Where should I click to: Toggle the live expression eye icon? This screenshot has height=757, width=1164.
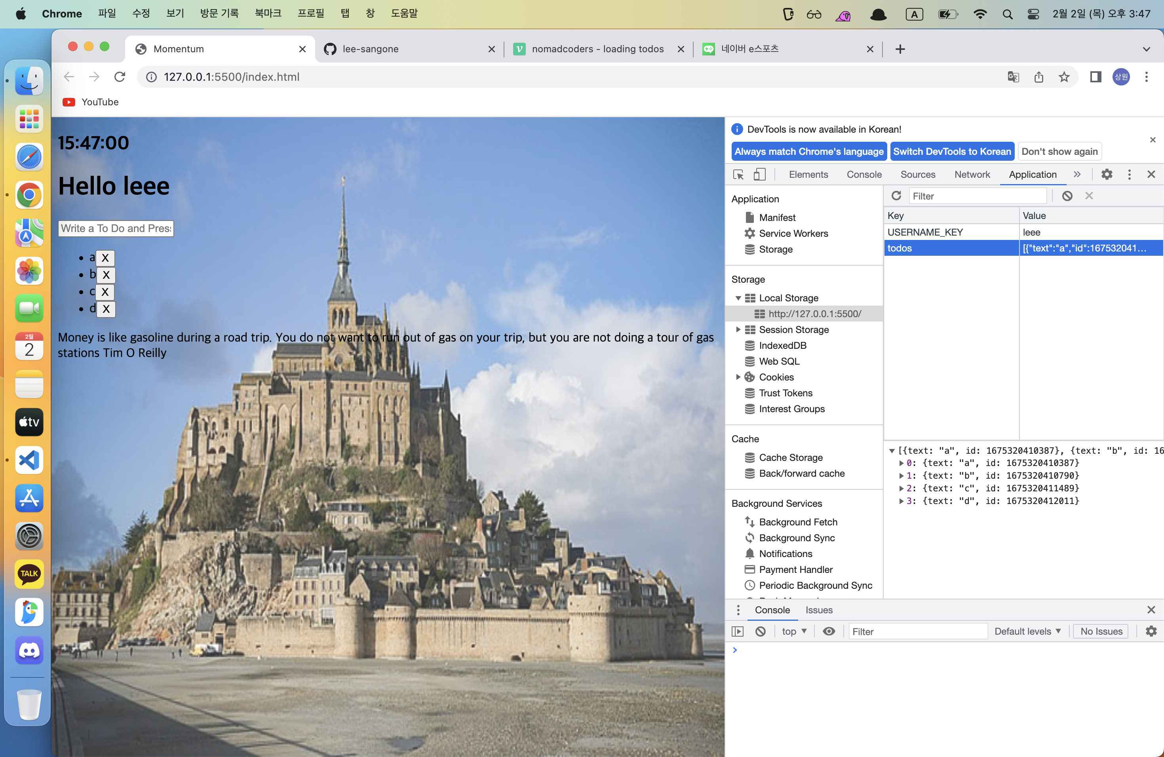[x=829, y=631]
